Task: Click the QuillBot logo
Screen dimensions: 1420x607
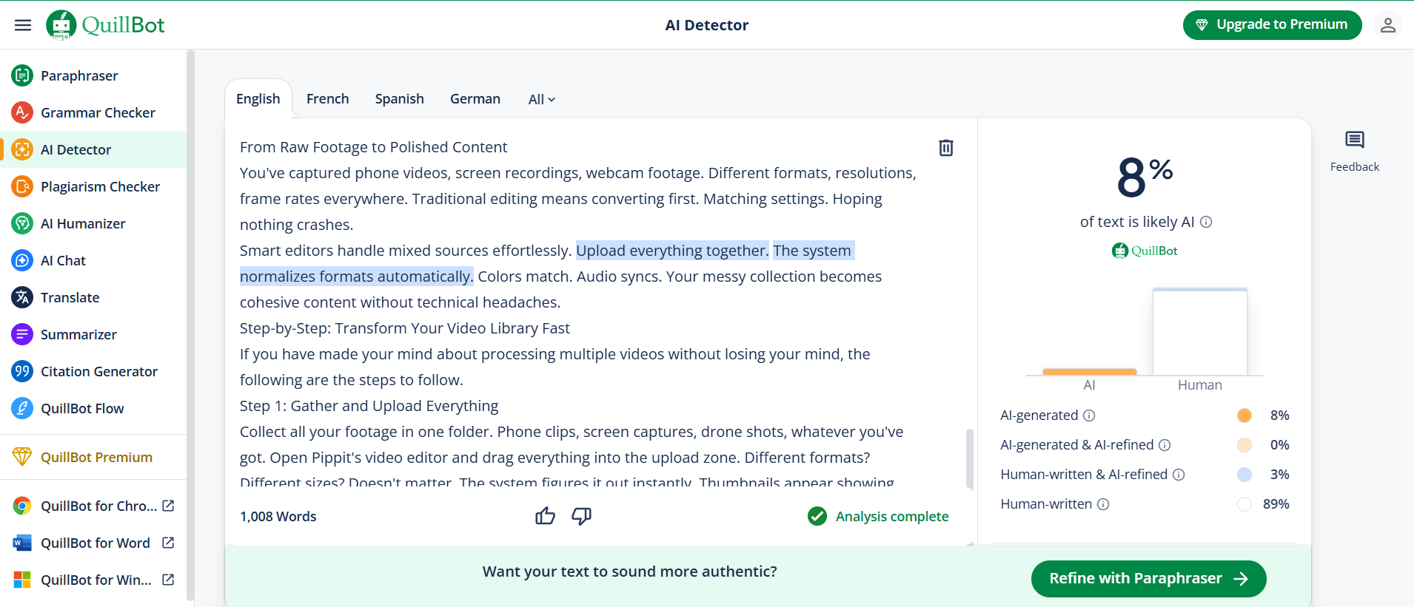Action: pos(105,25)
